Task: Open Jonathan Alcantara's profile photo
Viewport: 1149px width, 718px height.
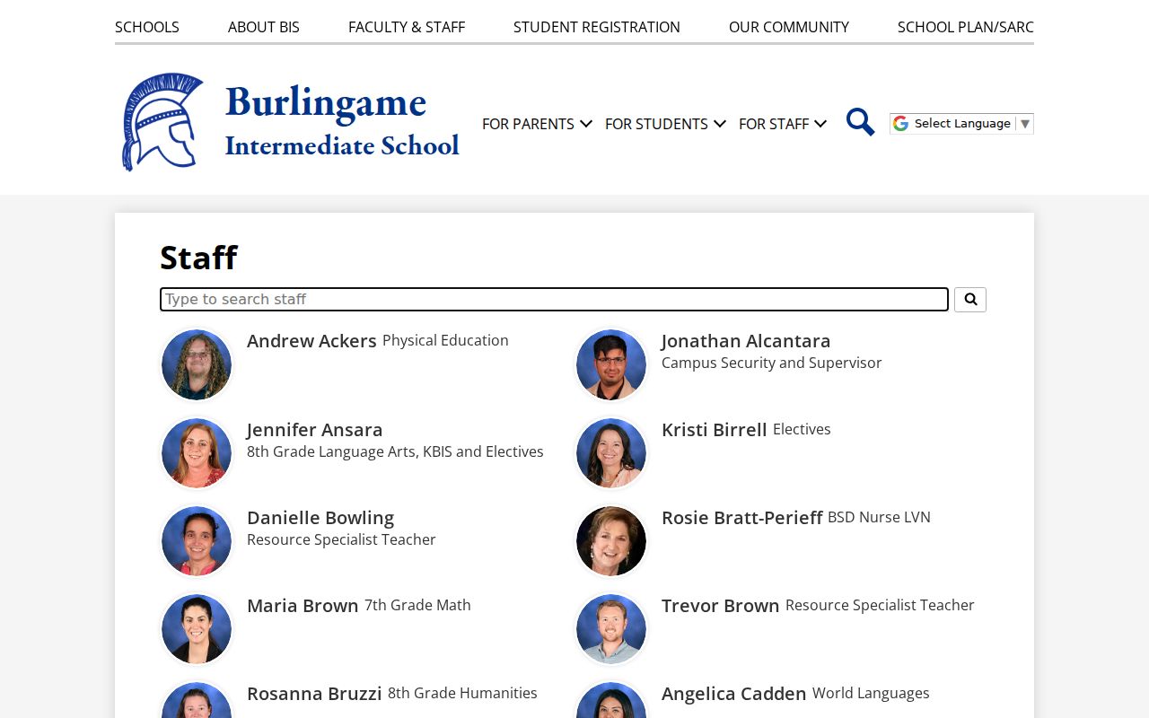Action: (x=611, y=364)
